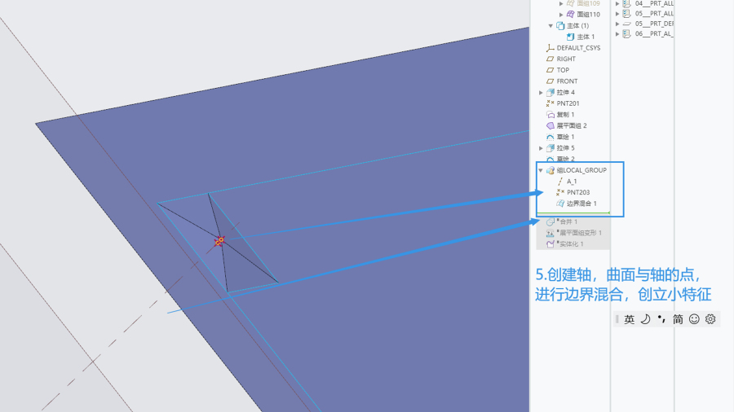
Task: Expand the 面组110 tree node
Action: (561, 15)
